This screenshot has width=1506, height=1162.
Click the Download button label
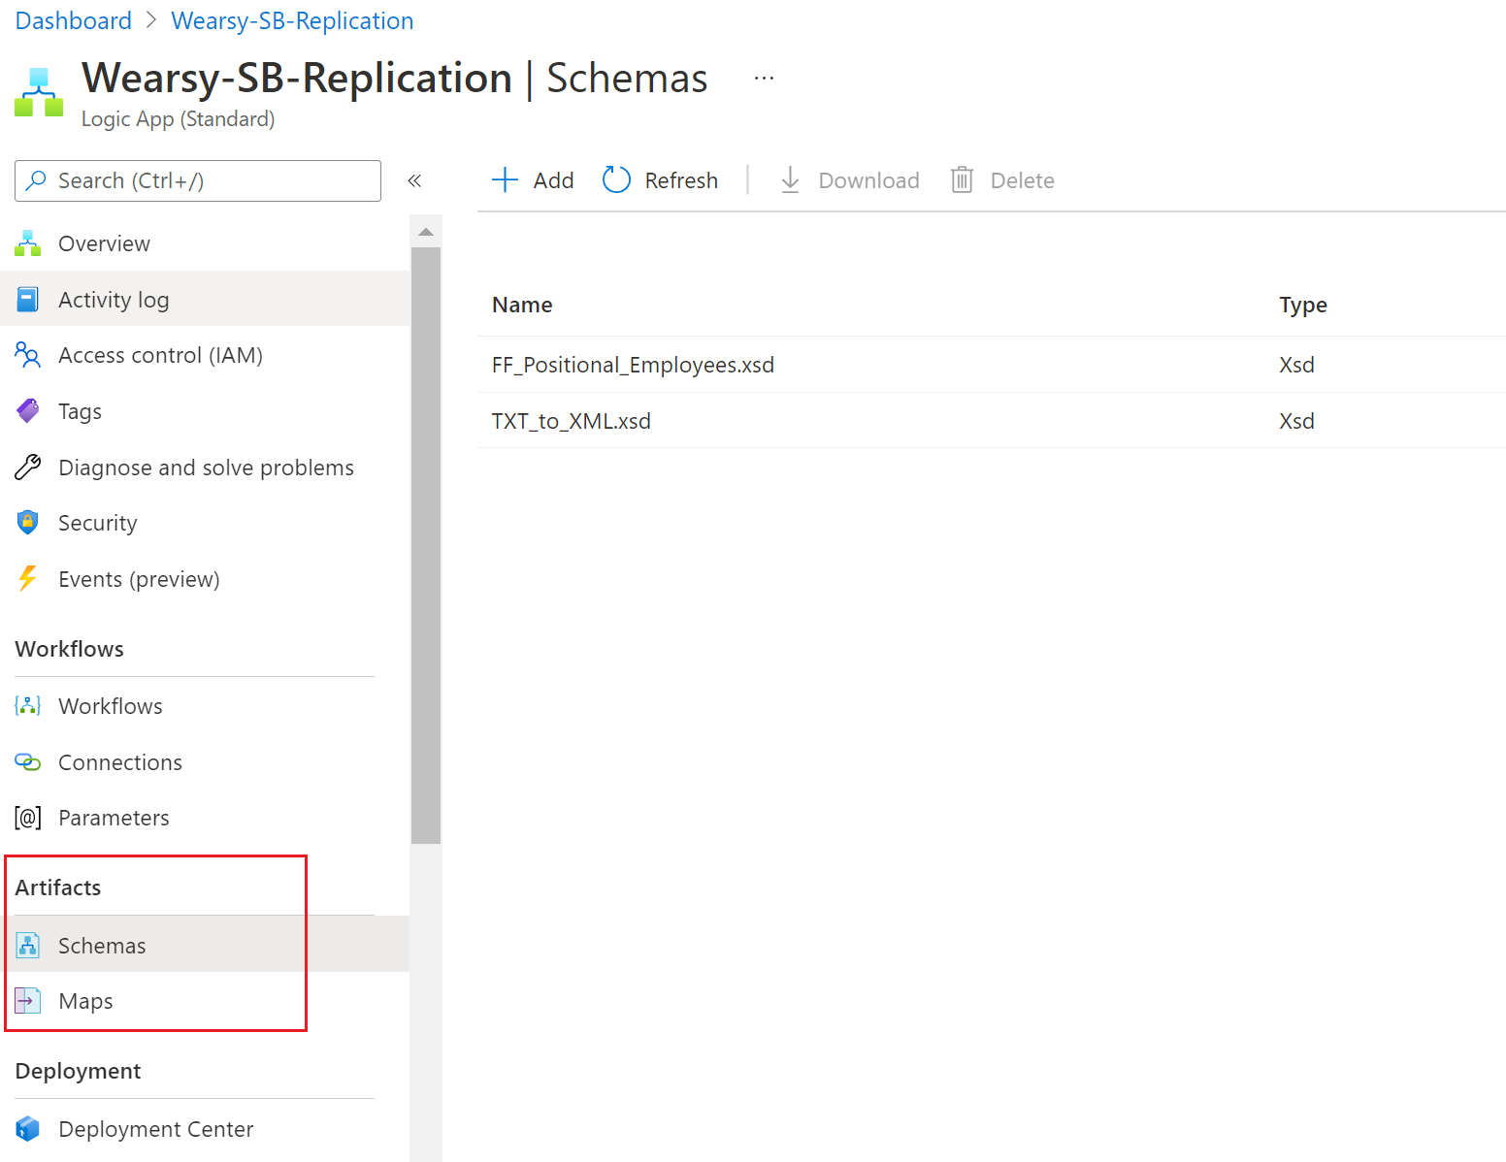[869, 180]
